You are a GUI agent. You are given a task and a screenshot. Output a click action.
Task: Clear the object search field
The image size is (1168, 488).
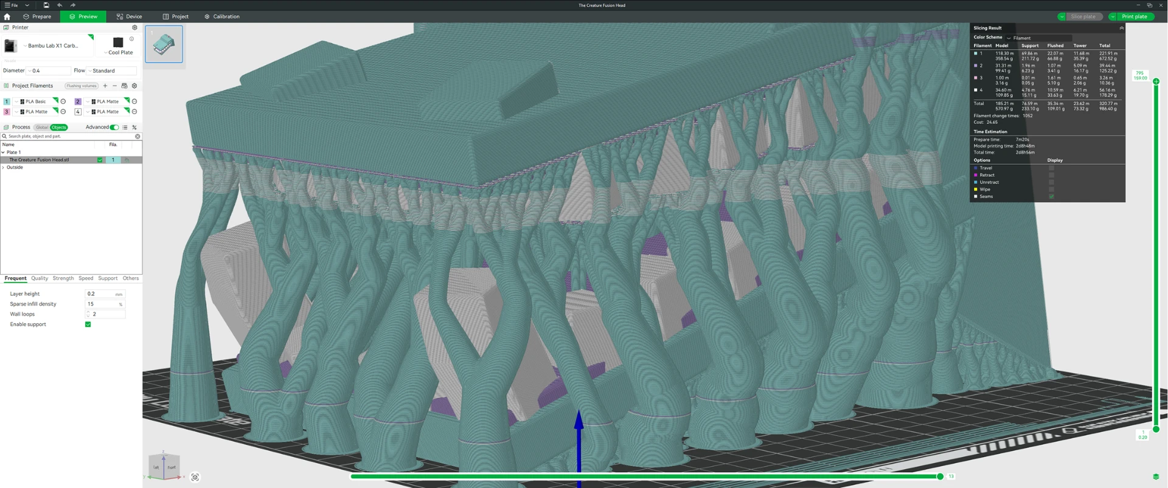point(137,136)
